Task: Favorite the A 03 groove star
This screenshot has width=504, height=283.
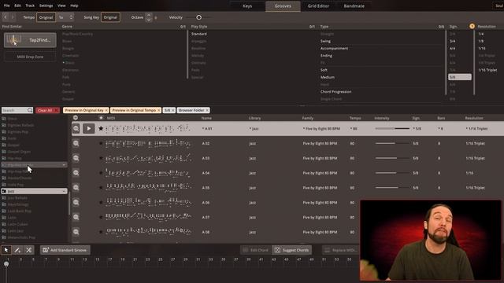Action: pyautogui.click(x=101, y=158)
